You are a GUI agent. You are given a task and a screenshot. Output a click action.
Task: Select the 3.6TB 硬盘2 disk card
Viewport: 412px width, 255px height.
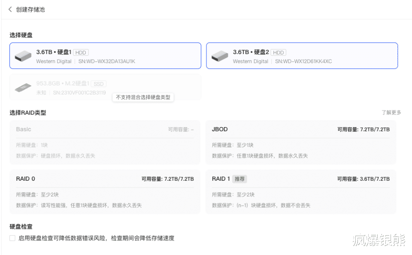tap(302, 56)
